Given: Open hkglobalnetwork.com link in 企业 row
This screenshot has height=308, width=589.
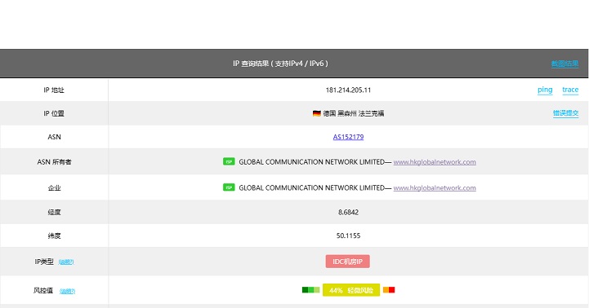Looking at the screenshot, I should coord(435,187).
